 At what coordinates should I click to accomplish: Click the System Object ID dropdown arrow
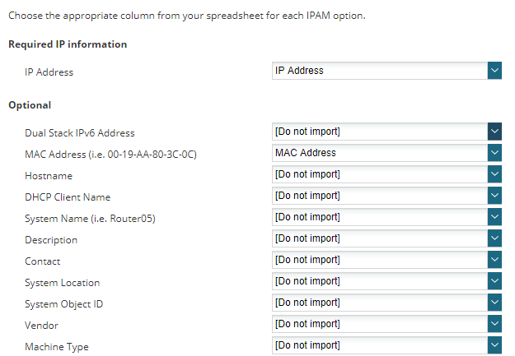click(x=494, y=303)
